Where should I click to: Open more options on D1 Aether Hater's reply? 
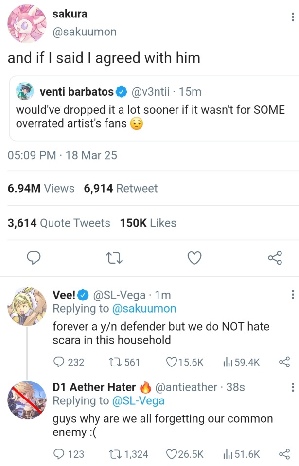pyautogui.click(x=292, y=387)
